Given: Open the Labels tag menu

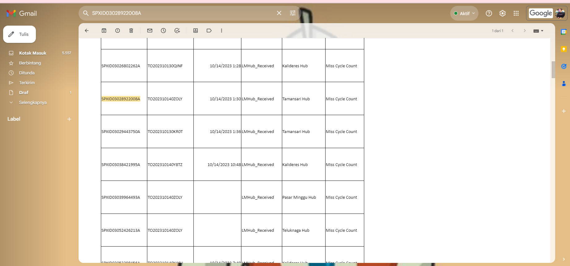Looking at the screenshot, I should [209, 31].
